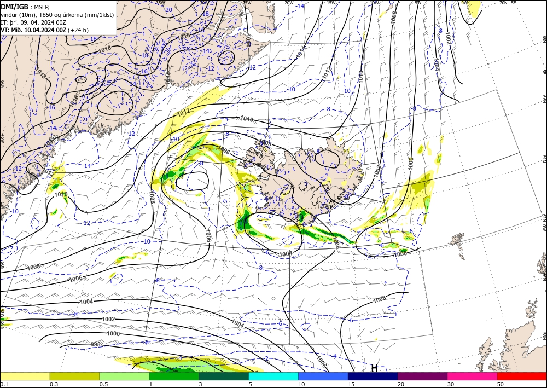Click the '64N' latitude label
This screenshot has width=547, height=388.
(x=544, y=158)
